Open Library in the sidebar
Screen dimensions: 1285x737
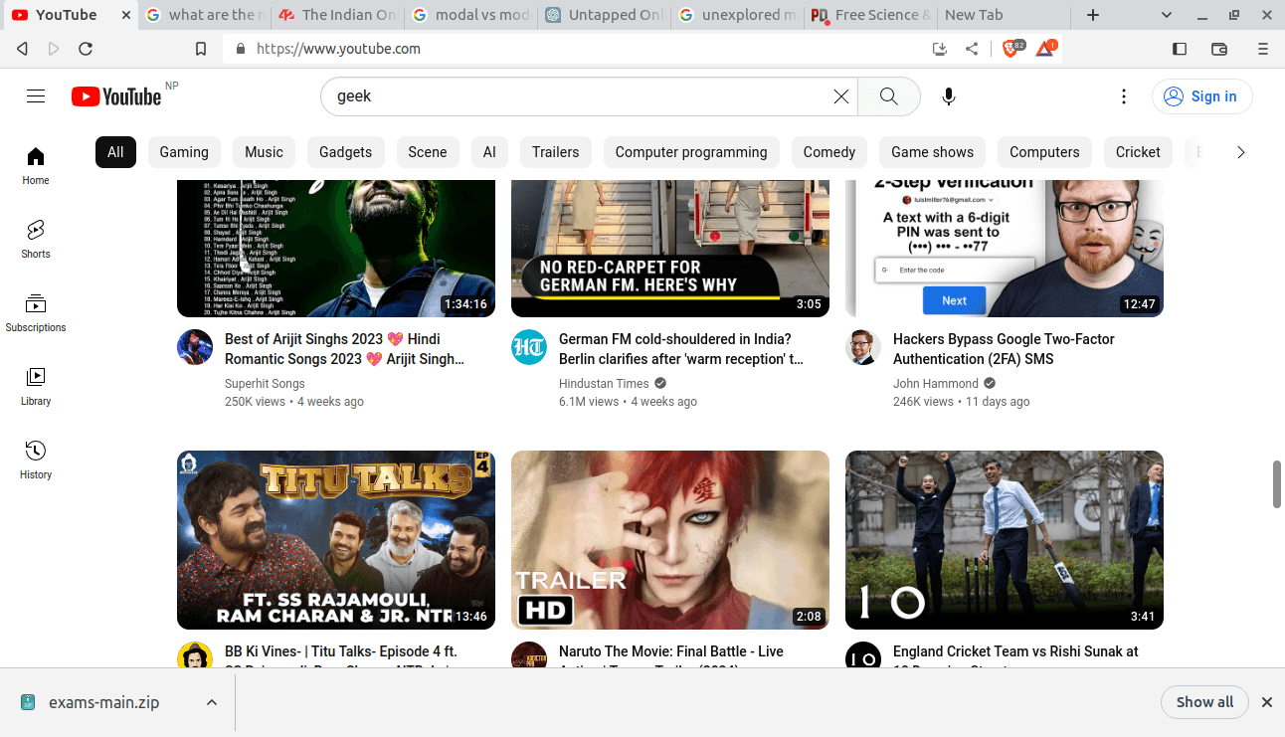click(36, 386)
